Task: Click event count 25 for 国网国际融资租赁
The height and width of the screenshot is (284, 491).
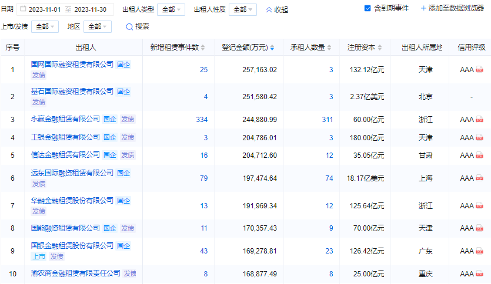Action: [x=204, y=70]
